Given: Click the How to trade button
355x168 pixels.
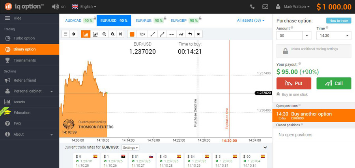Looking at the screenshot, I should [339, 21].
